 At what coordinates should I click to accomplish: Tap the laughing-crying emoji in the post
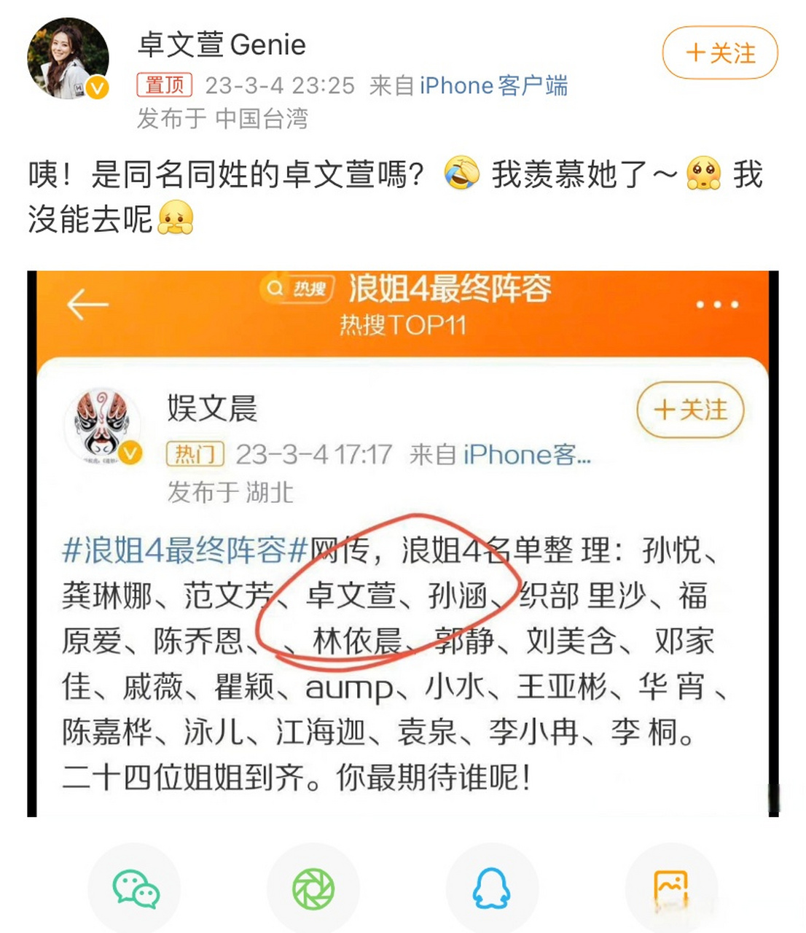(x=462, y=173)
